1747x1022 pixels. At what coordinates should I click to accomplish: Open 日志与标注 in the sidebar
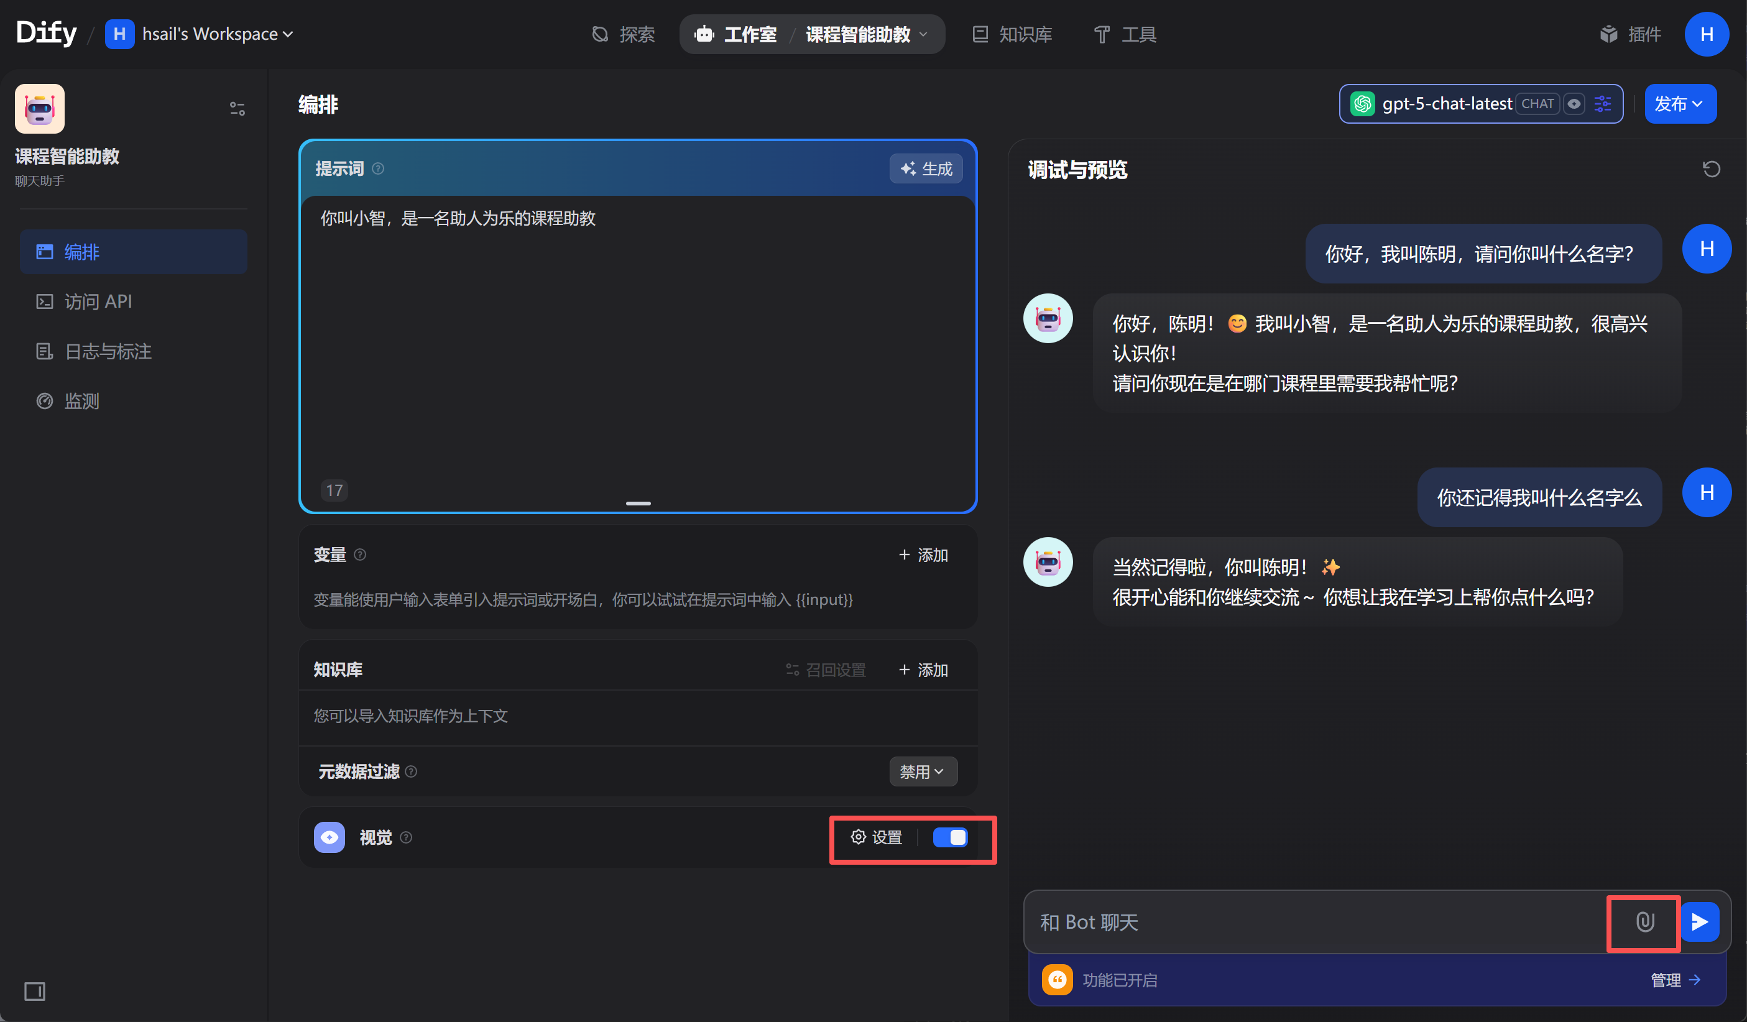click(133, 351)
